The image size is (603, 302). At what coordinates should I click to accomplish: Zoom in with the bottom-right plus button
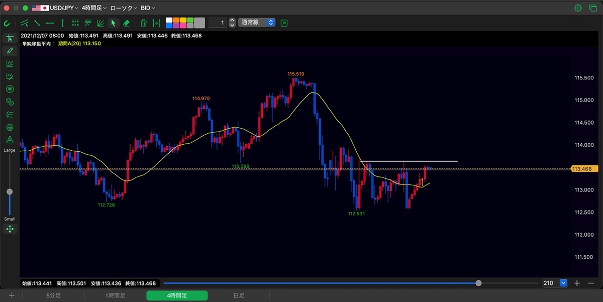coord(577,283)
